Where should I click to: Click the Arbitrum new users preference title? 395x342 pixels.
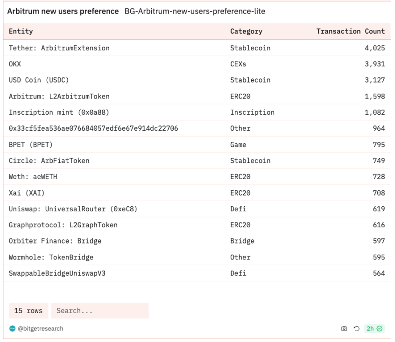click(63, 11)
